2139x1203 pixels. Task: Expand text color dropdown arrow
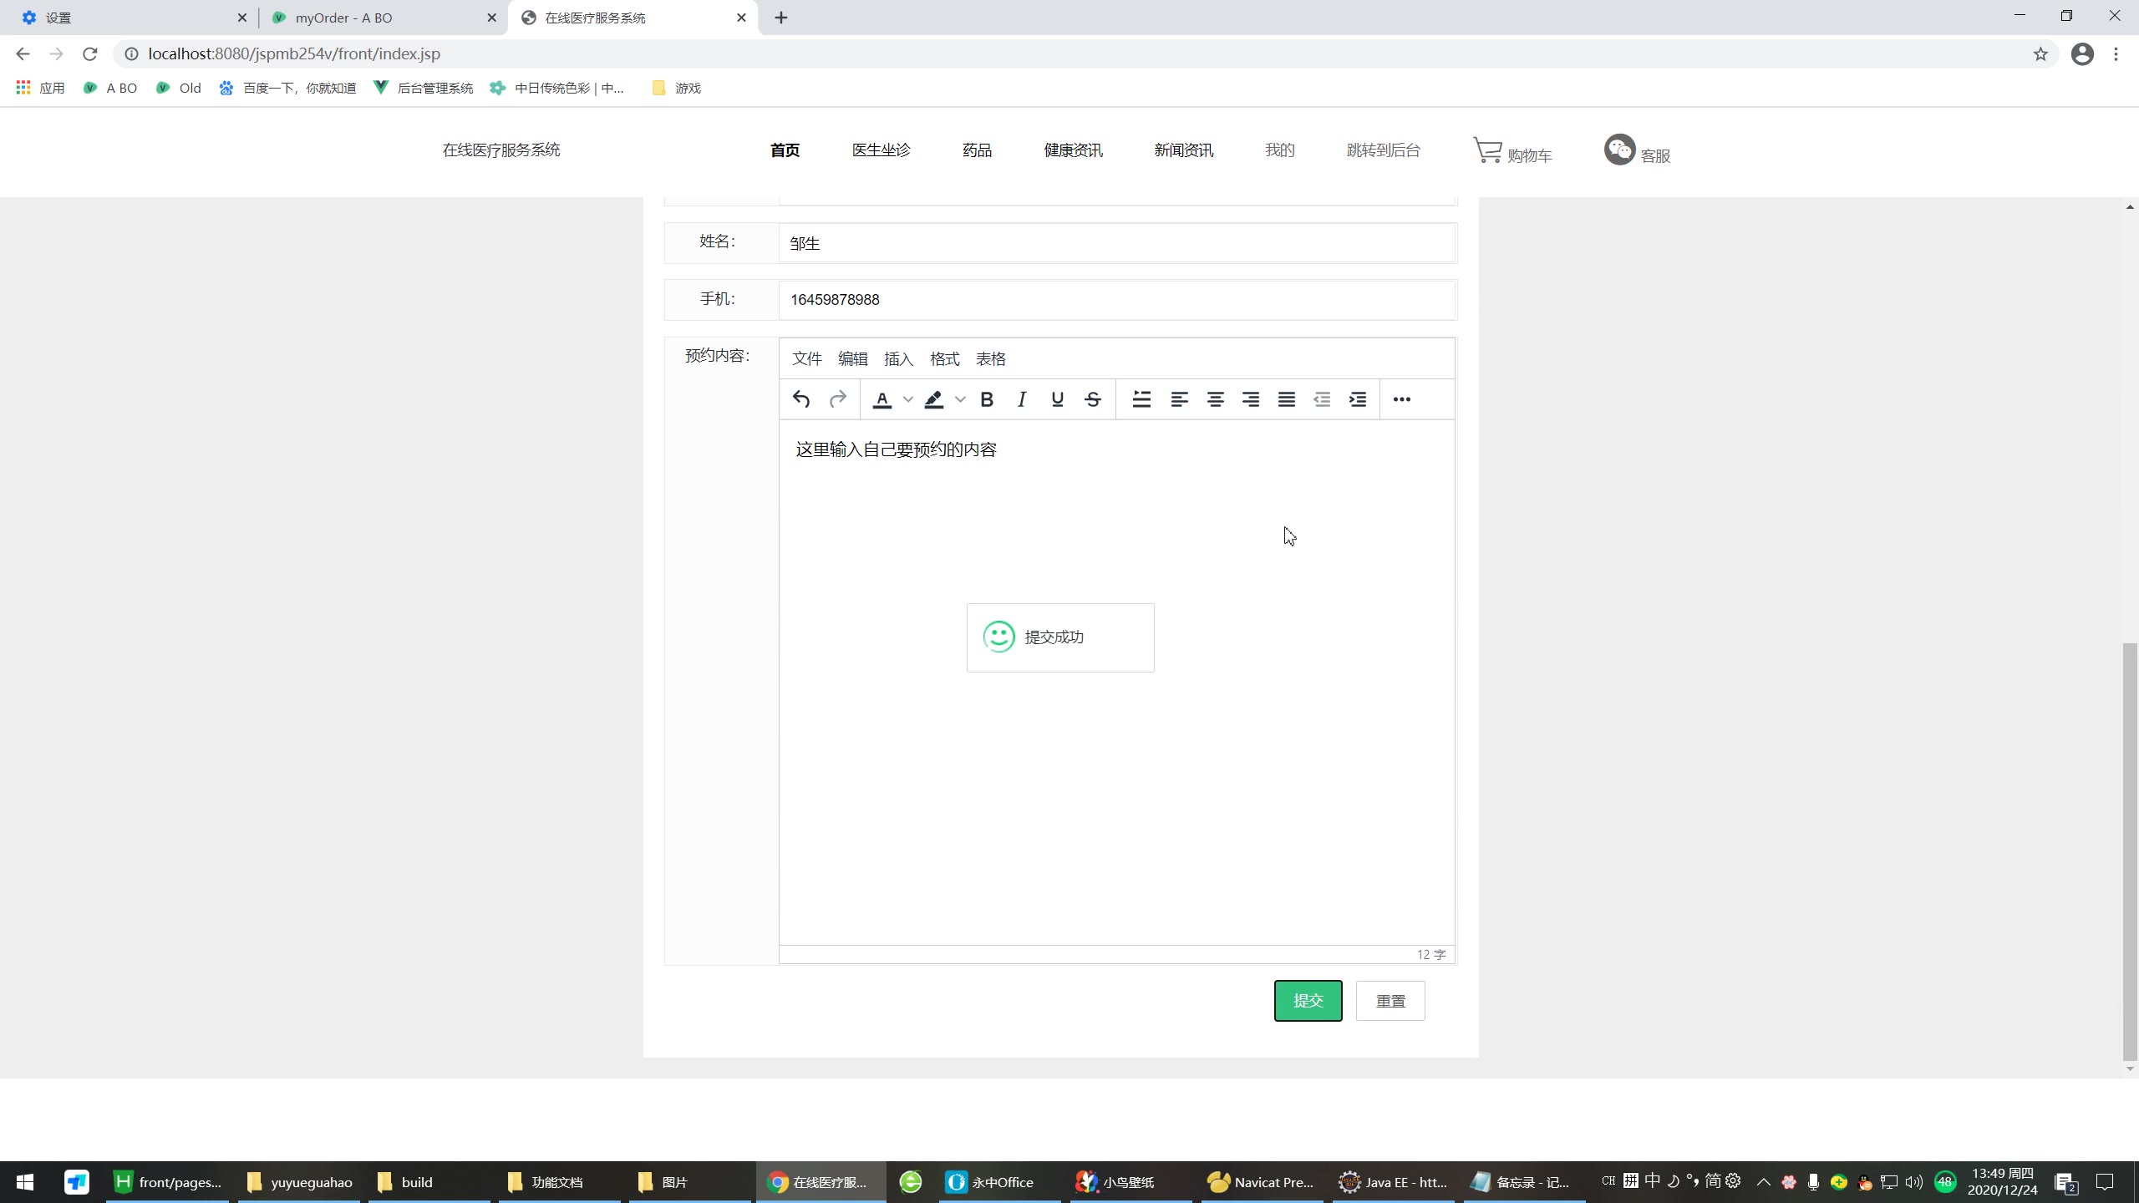(x=908, y=399)
